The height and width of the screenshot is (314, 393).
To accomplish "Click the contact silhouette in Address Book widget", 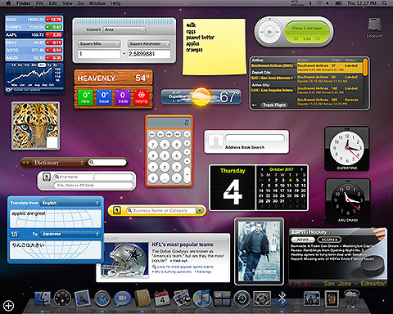I will [215, 141].
